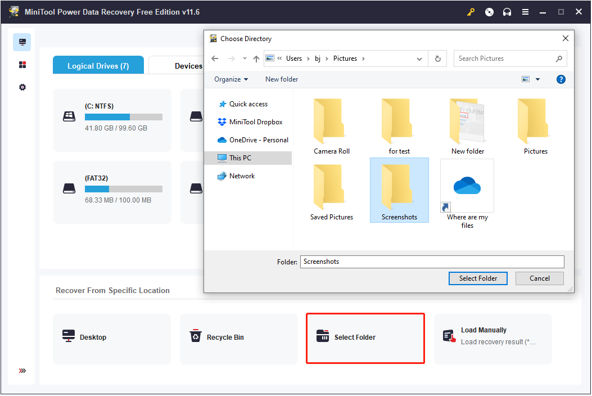Screen dimensions: 592x396
Task: Open the hamburger menu in MiniTool title bar
Action: (x=525, y=12)
